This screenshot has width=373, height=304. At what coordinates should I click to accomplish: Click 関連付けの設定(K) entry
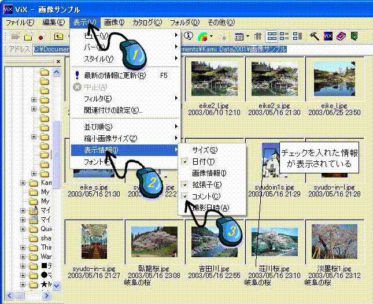(x=113, y=110)
